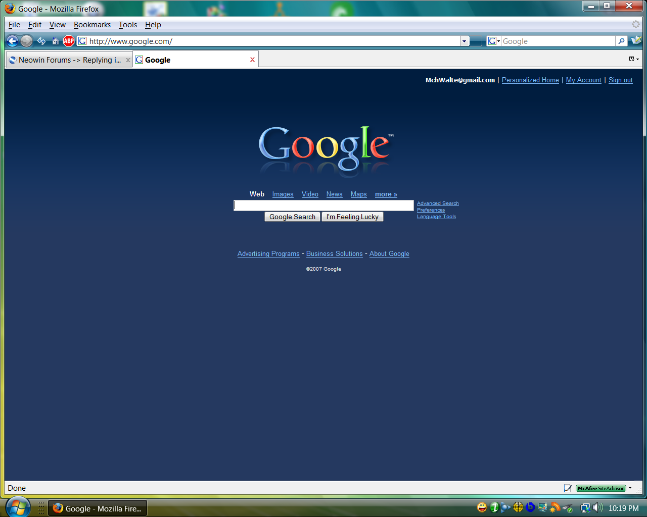This screenshot has height=517, width=647.
Task: Open the search engine selector dropdown
Action: [494, 41]
